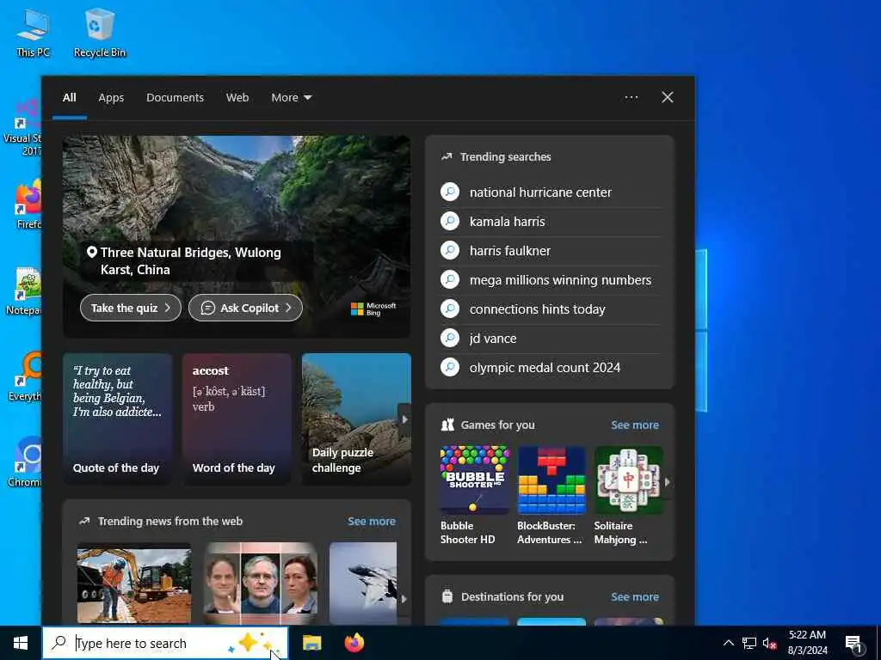The image size is (881, 660).
Task: Click See more for Trending news
Action: coord(372,522)
